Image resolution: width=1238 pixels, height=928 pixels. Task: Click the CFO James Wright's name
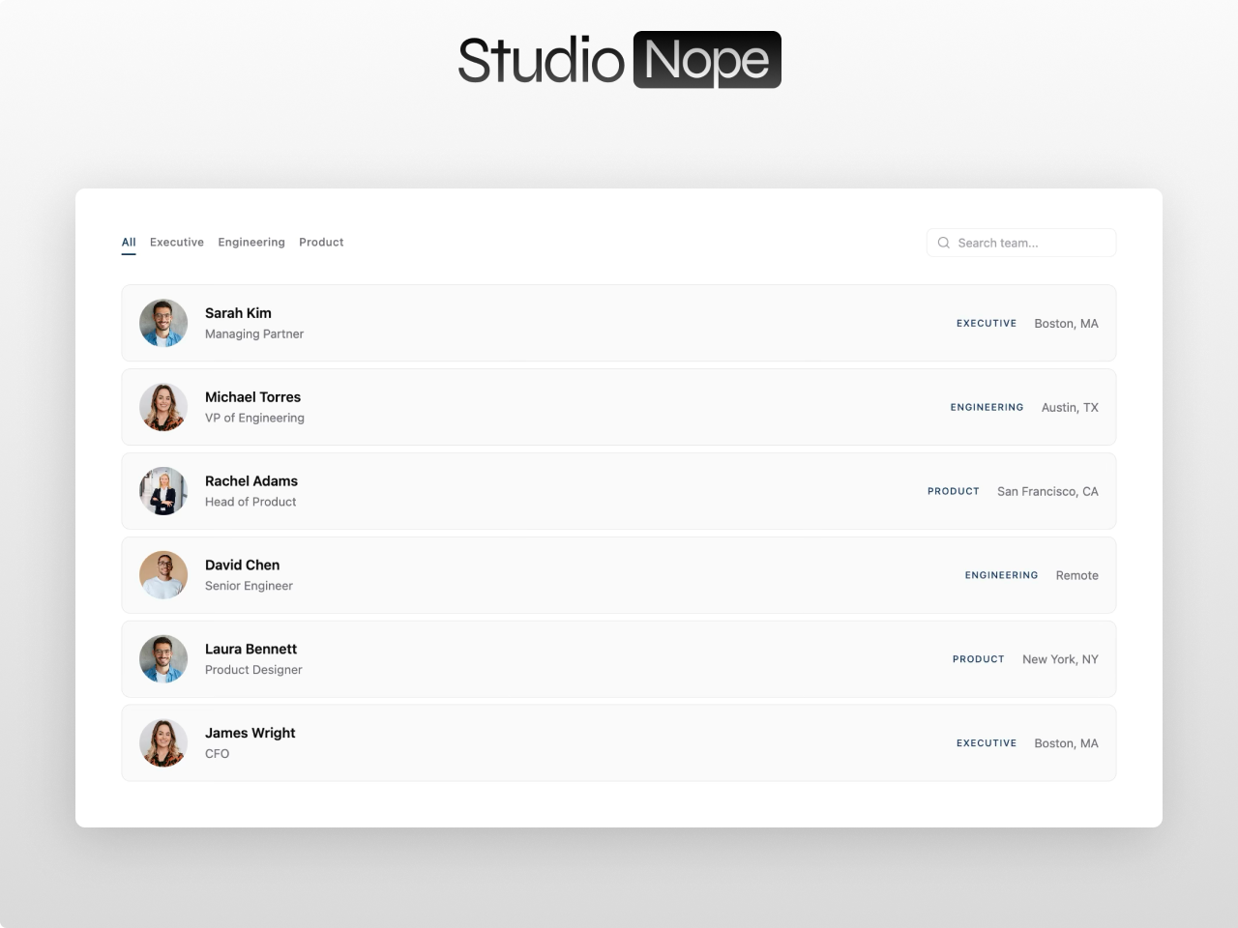(250, 733)
